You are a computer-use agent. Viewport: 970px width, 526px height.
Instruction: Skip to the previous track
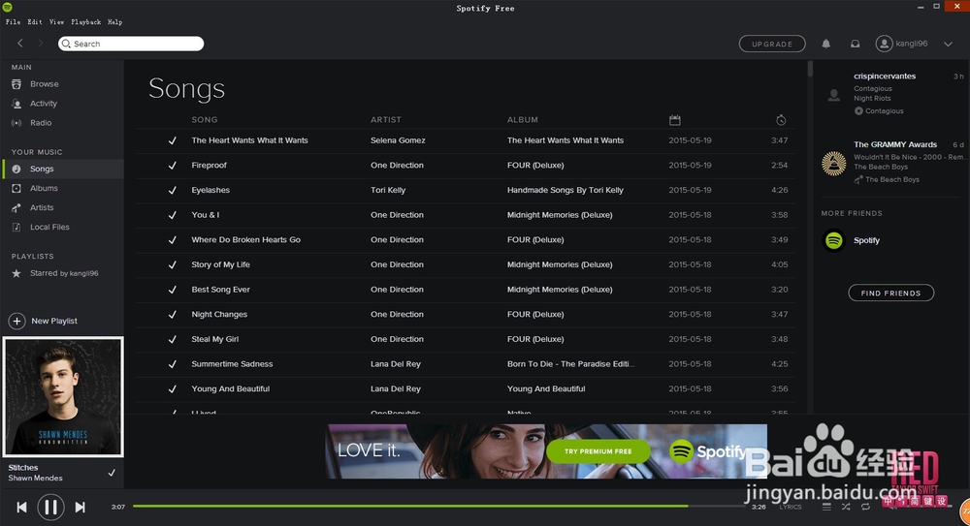[21, 508]
